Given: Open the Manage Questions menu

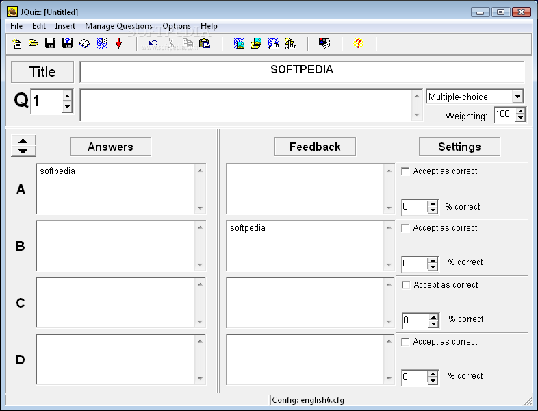Looking at the screenshot, I should 118,26.
